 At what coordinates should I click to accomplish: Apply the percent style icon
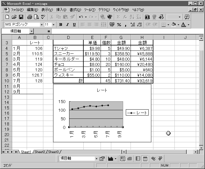click(119, 25)
